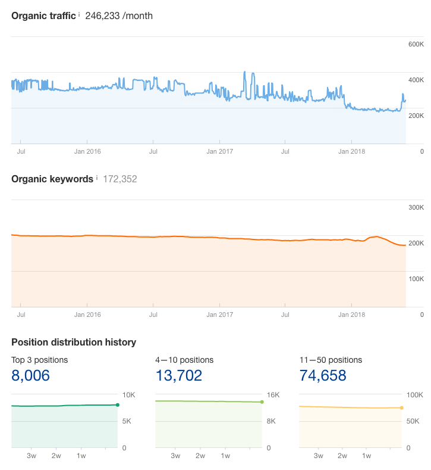
Task: Click the end dot of Top 3 positions chart
Action: (118, 405)
